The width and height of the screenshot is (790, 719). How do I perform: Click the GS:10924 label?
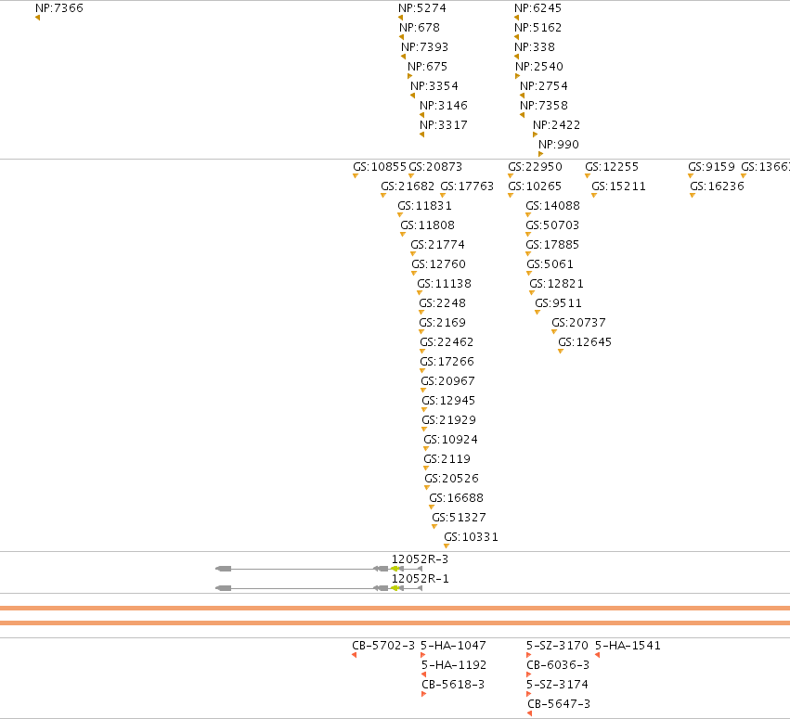tap(450, 440)
